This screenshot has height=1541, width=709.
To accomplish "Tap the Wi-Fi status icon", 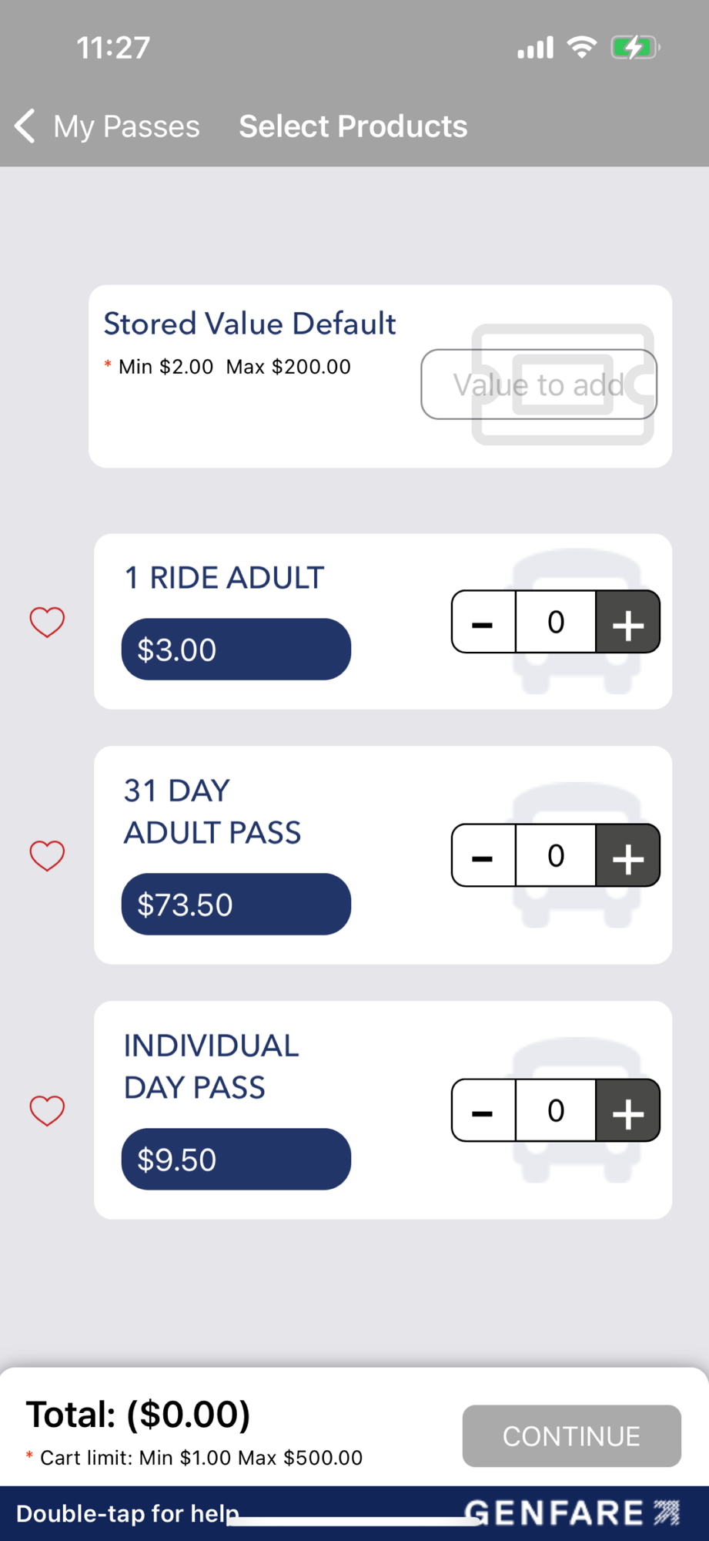I will tap(582, 48).
